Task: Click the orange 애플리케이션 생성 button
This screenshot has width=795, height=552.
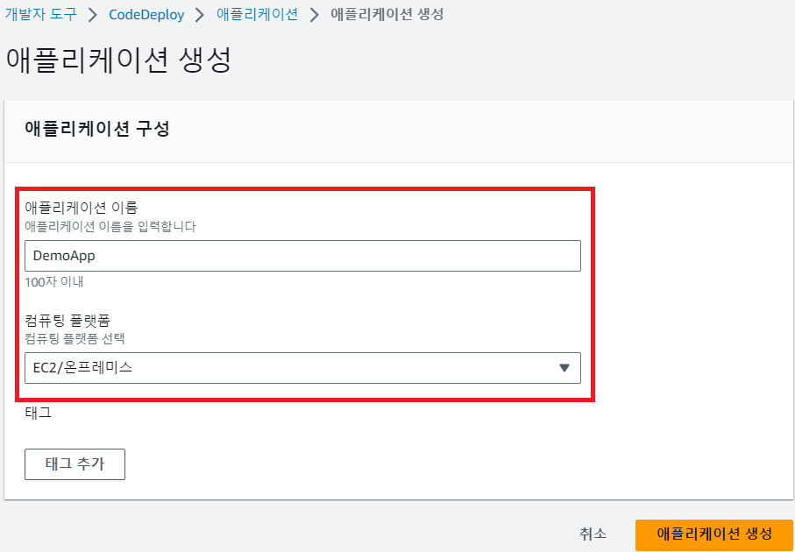Action: coord(713,534)
